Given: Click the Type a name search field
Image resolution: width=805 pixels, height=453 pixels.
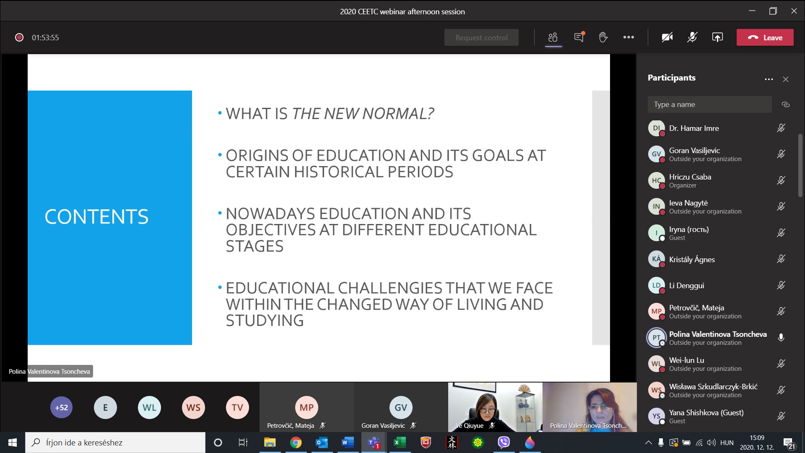Looking at the screenshot, I should coord(709,104).
